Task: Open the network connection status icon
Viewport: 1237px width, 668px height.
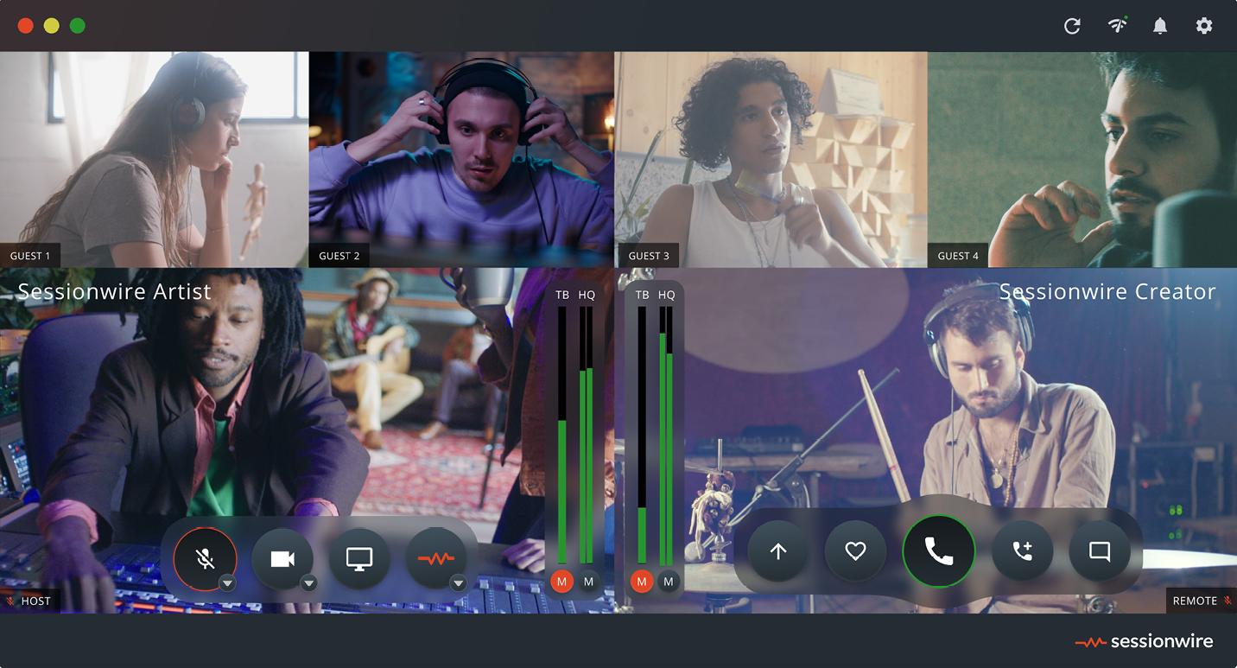Action: click(x=1118, y=26)
